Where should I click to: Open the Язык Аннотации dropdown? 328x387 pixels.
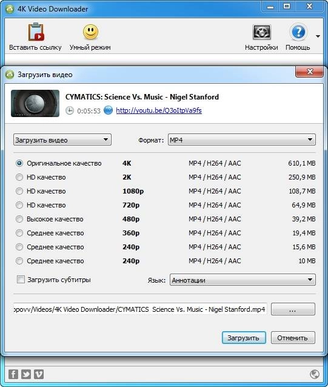point(243,280)
